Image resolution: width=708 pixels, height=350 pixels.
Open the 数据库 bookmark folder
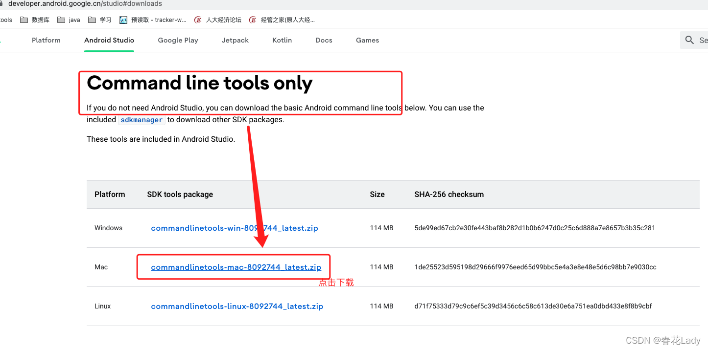pos(35,20)
